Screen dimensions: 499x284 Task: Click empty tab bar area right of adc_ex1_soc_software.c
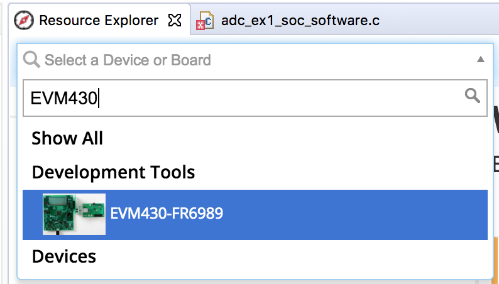(x=440, y=20)
